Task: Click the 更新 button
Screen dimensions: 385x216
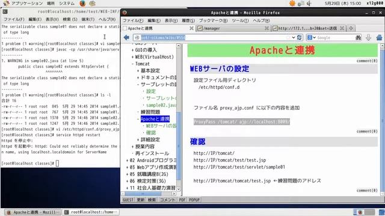Action: pos(140,200)
